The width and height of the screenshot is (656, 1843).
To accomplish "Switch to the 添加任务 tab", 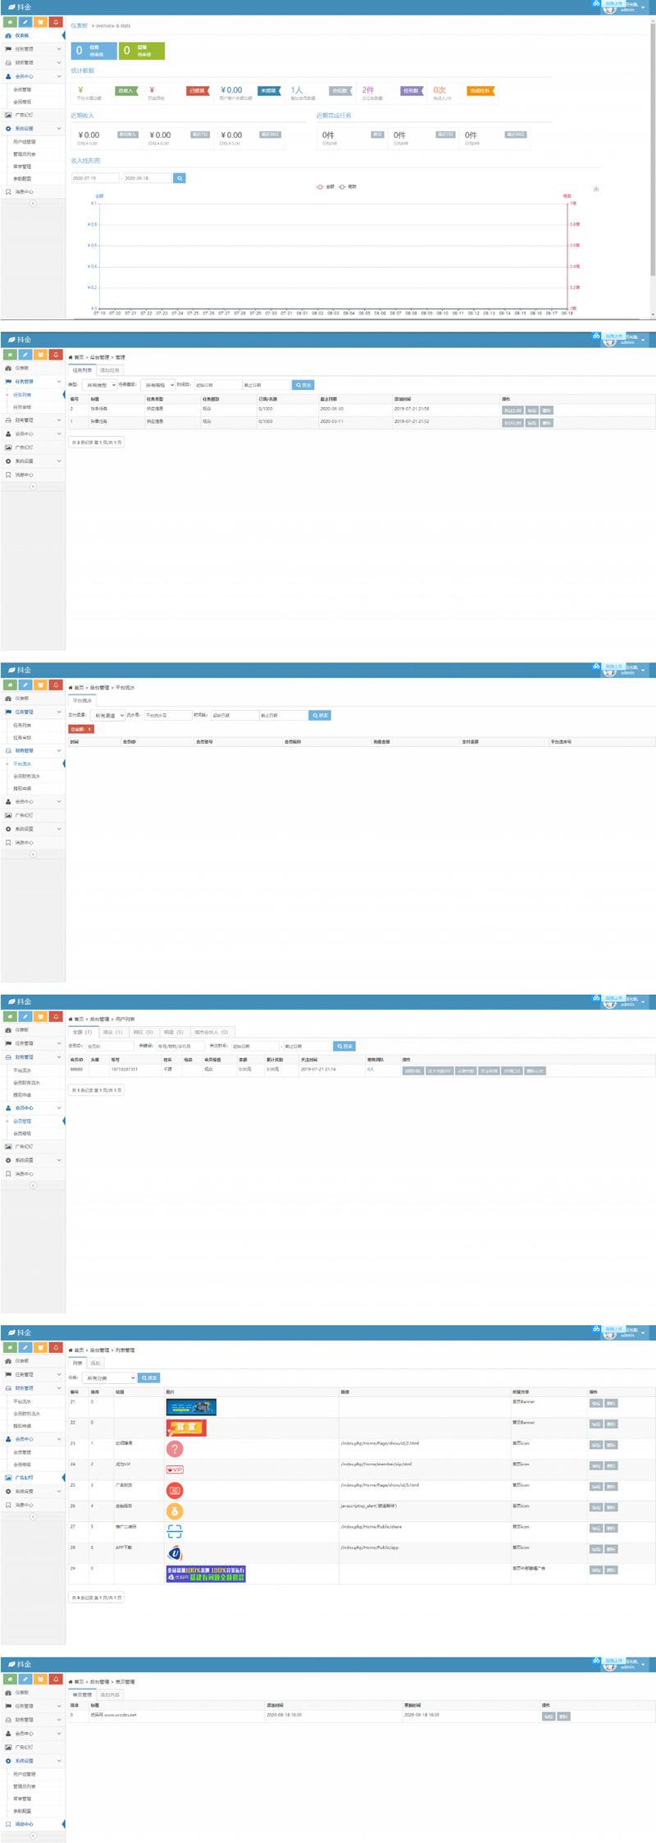I will (110, 371).
